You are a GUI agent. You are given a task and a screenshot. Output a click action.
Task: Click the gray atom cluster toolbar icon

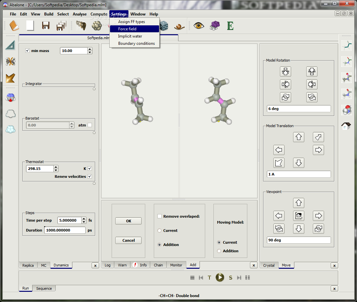point(97,25)
